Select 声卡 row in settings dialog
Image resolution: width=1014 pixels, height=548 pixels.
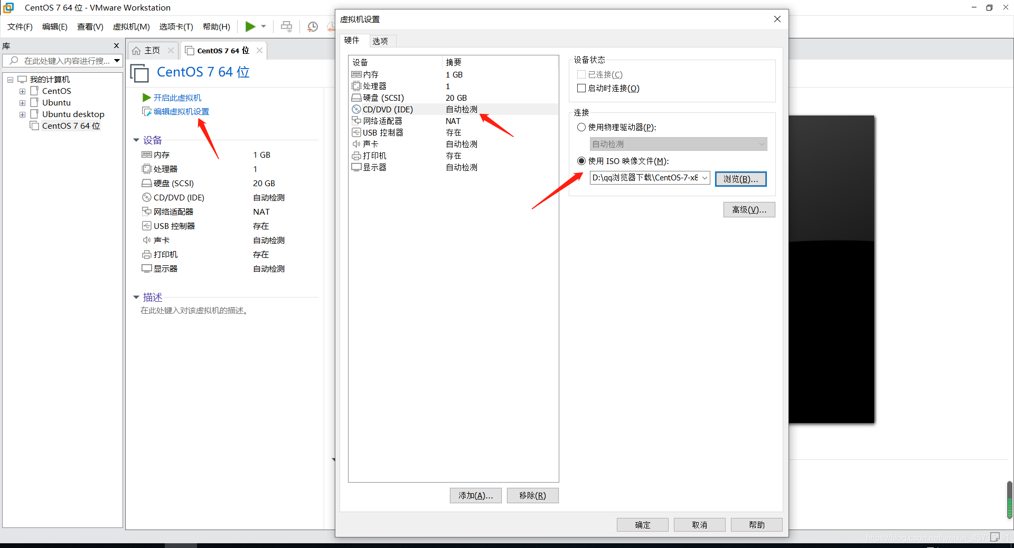(453, 145)
